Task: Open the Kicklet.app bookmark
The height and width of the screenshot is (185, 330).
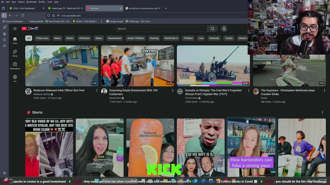Action: 138,21
